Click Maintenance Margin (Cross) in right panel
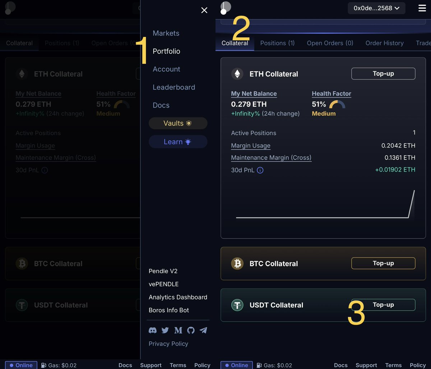 271,157
